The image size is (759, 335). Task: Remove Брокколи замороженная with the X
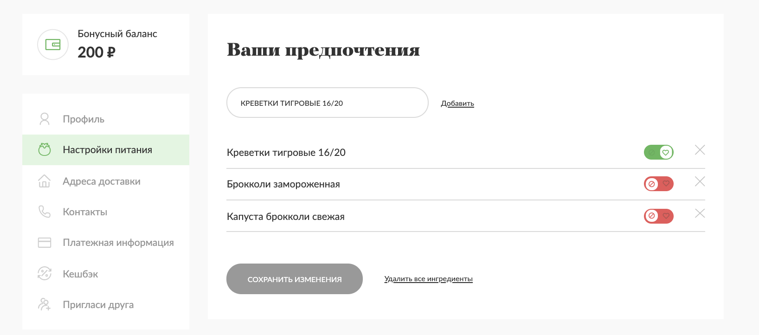coord(700,181)
